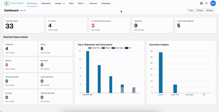This screenshot has height=112, width=219.
Task: Click the MASERK-897 axis label
Action: (88, 95)
